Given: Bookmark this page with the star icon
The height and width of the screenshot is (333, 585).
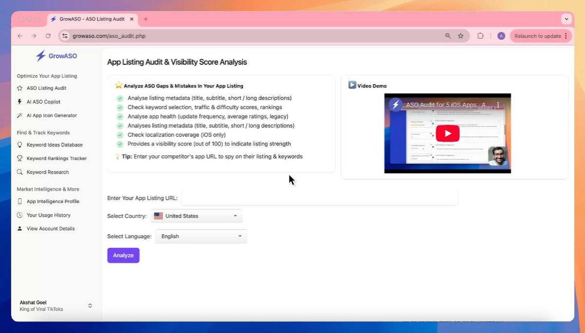Looking at the screenshot, I should click(x=461, y=36).
